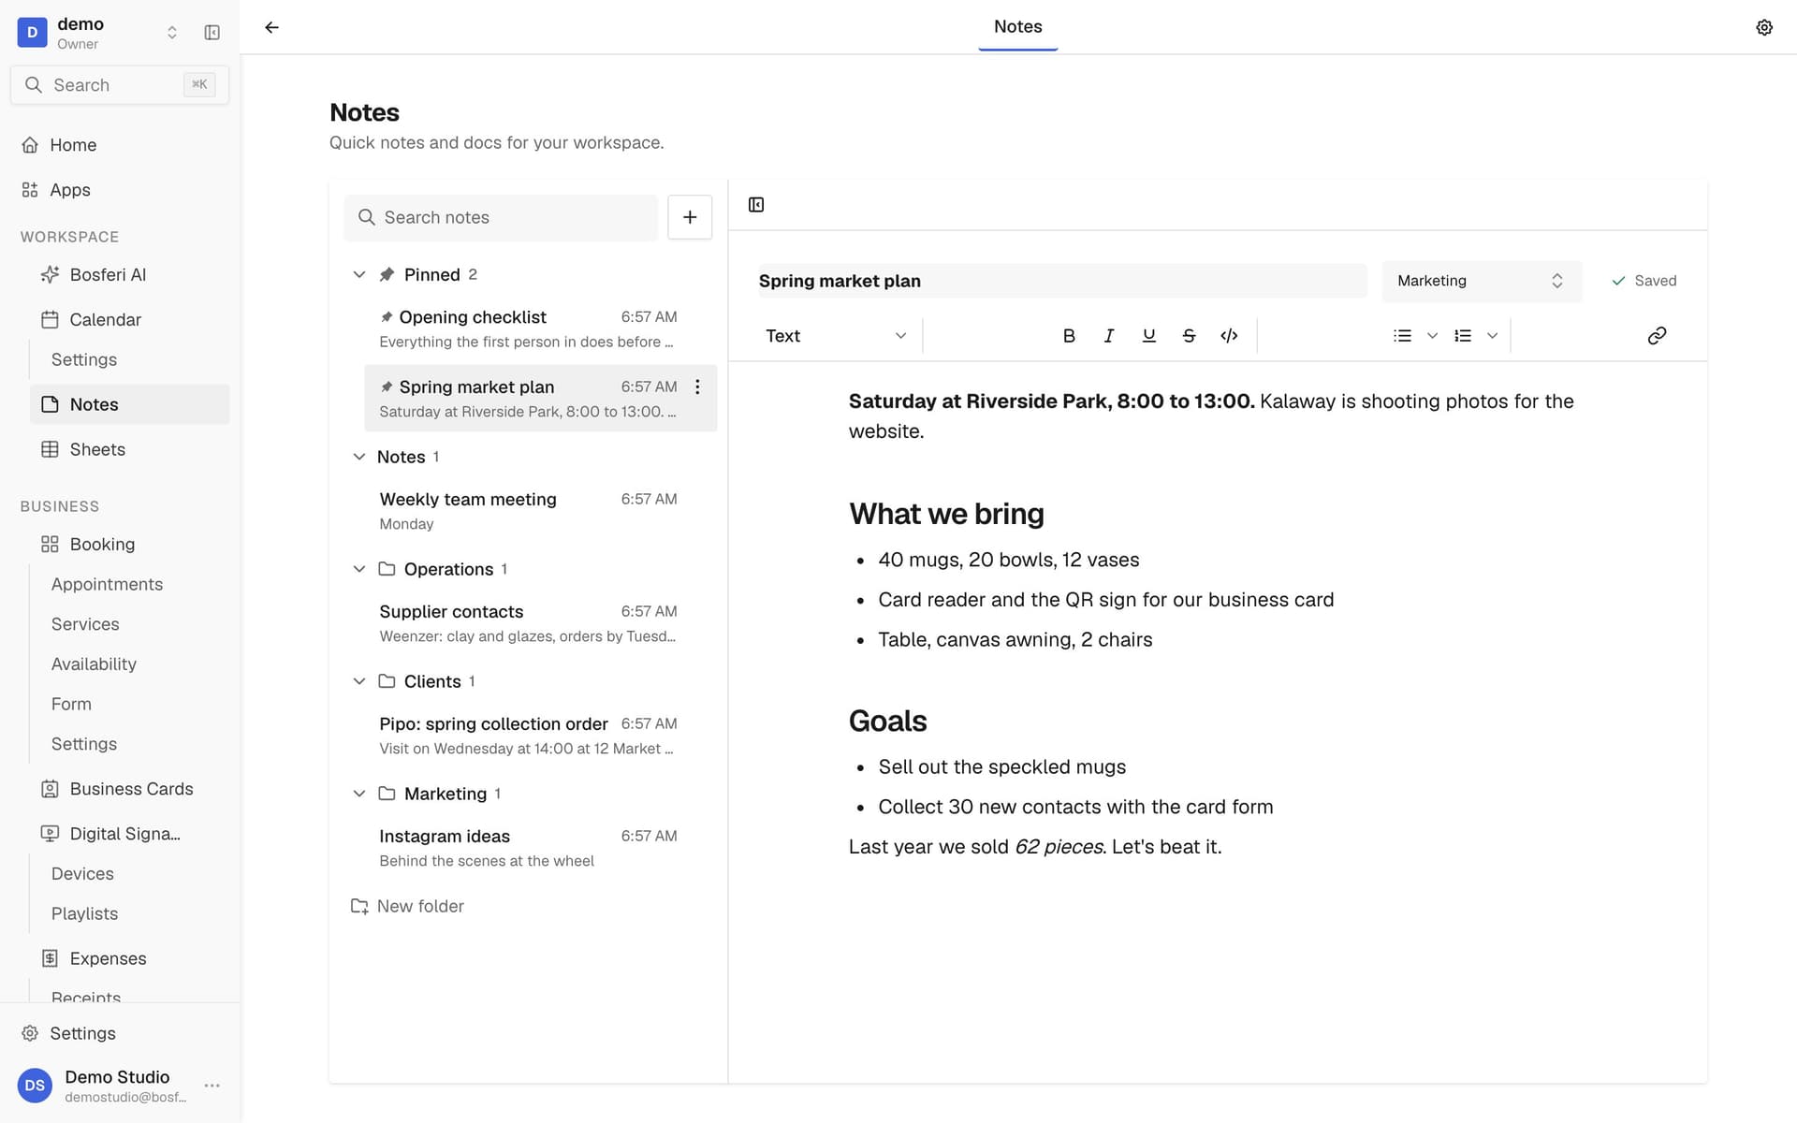Image resolution: width=1797 pixels, height=1123 pixels.
Task: Open Appointments under Booking
Action: pyautogui.click(x=107, y=584)
